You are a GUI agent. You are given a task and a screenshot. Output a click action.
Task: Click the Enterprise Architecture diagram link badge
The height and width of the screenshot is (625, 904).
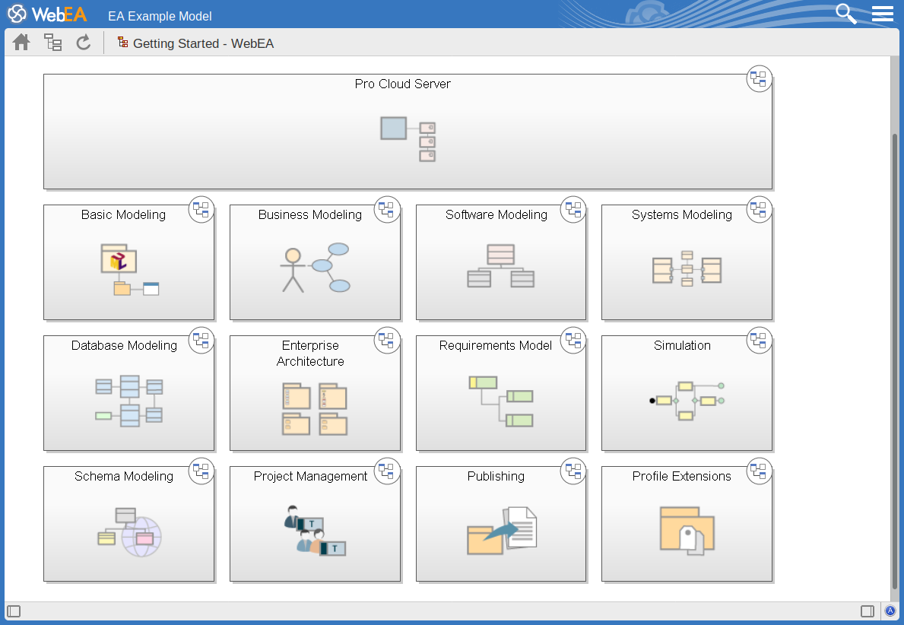387,340
